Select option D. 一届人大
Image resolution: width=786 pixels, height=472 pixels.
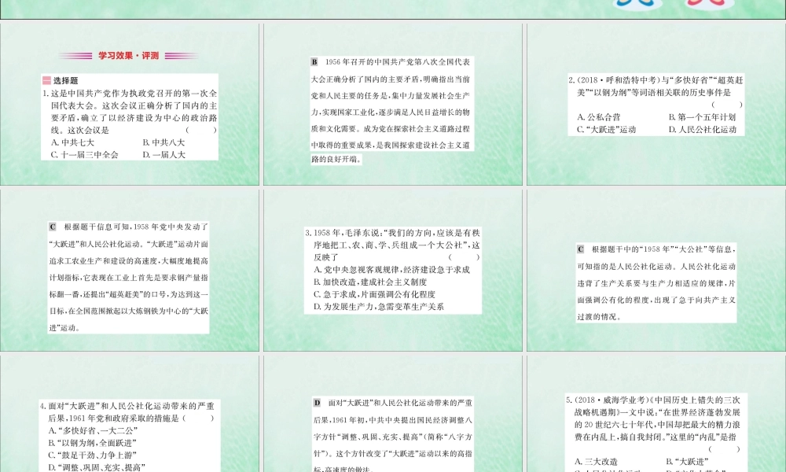pos(163,155)
